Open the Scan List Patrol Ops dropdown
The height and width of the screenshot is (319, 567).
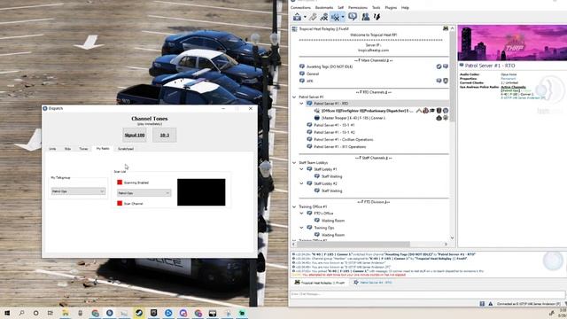(144, 193)
